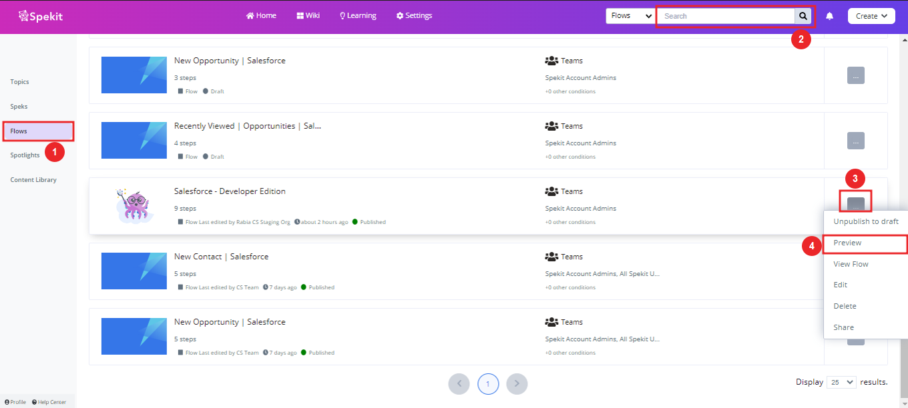This screenshot has height=408, width=908.
Task: Go to Learning
Action: (x=358, y=15)
